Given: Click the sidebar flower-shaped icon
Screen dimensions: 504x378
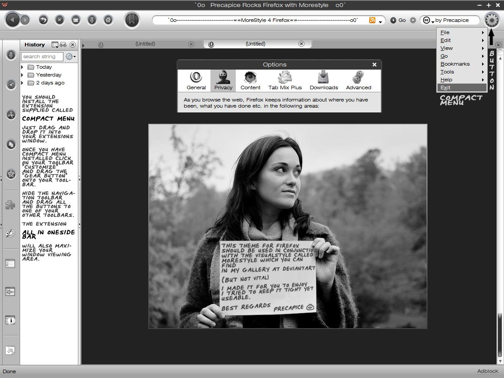Looking at the screenshot, I should 11,174.
